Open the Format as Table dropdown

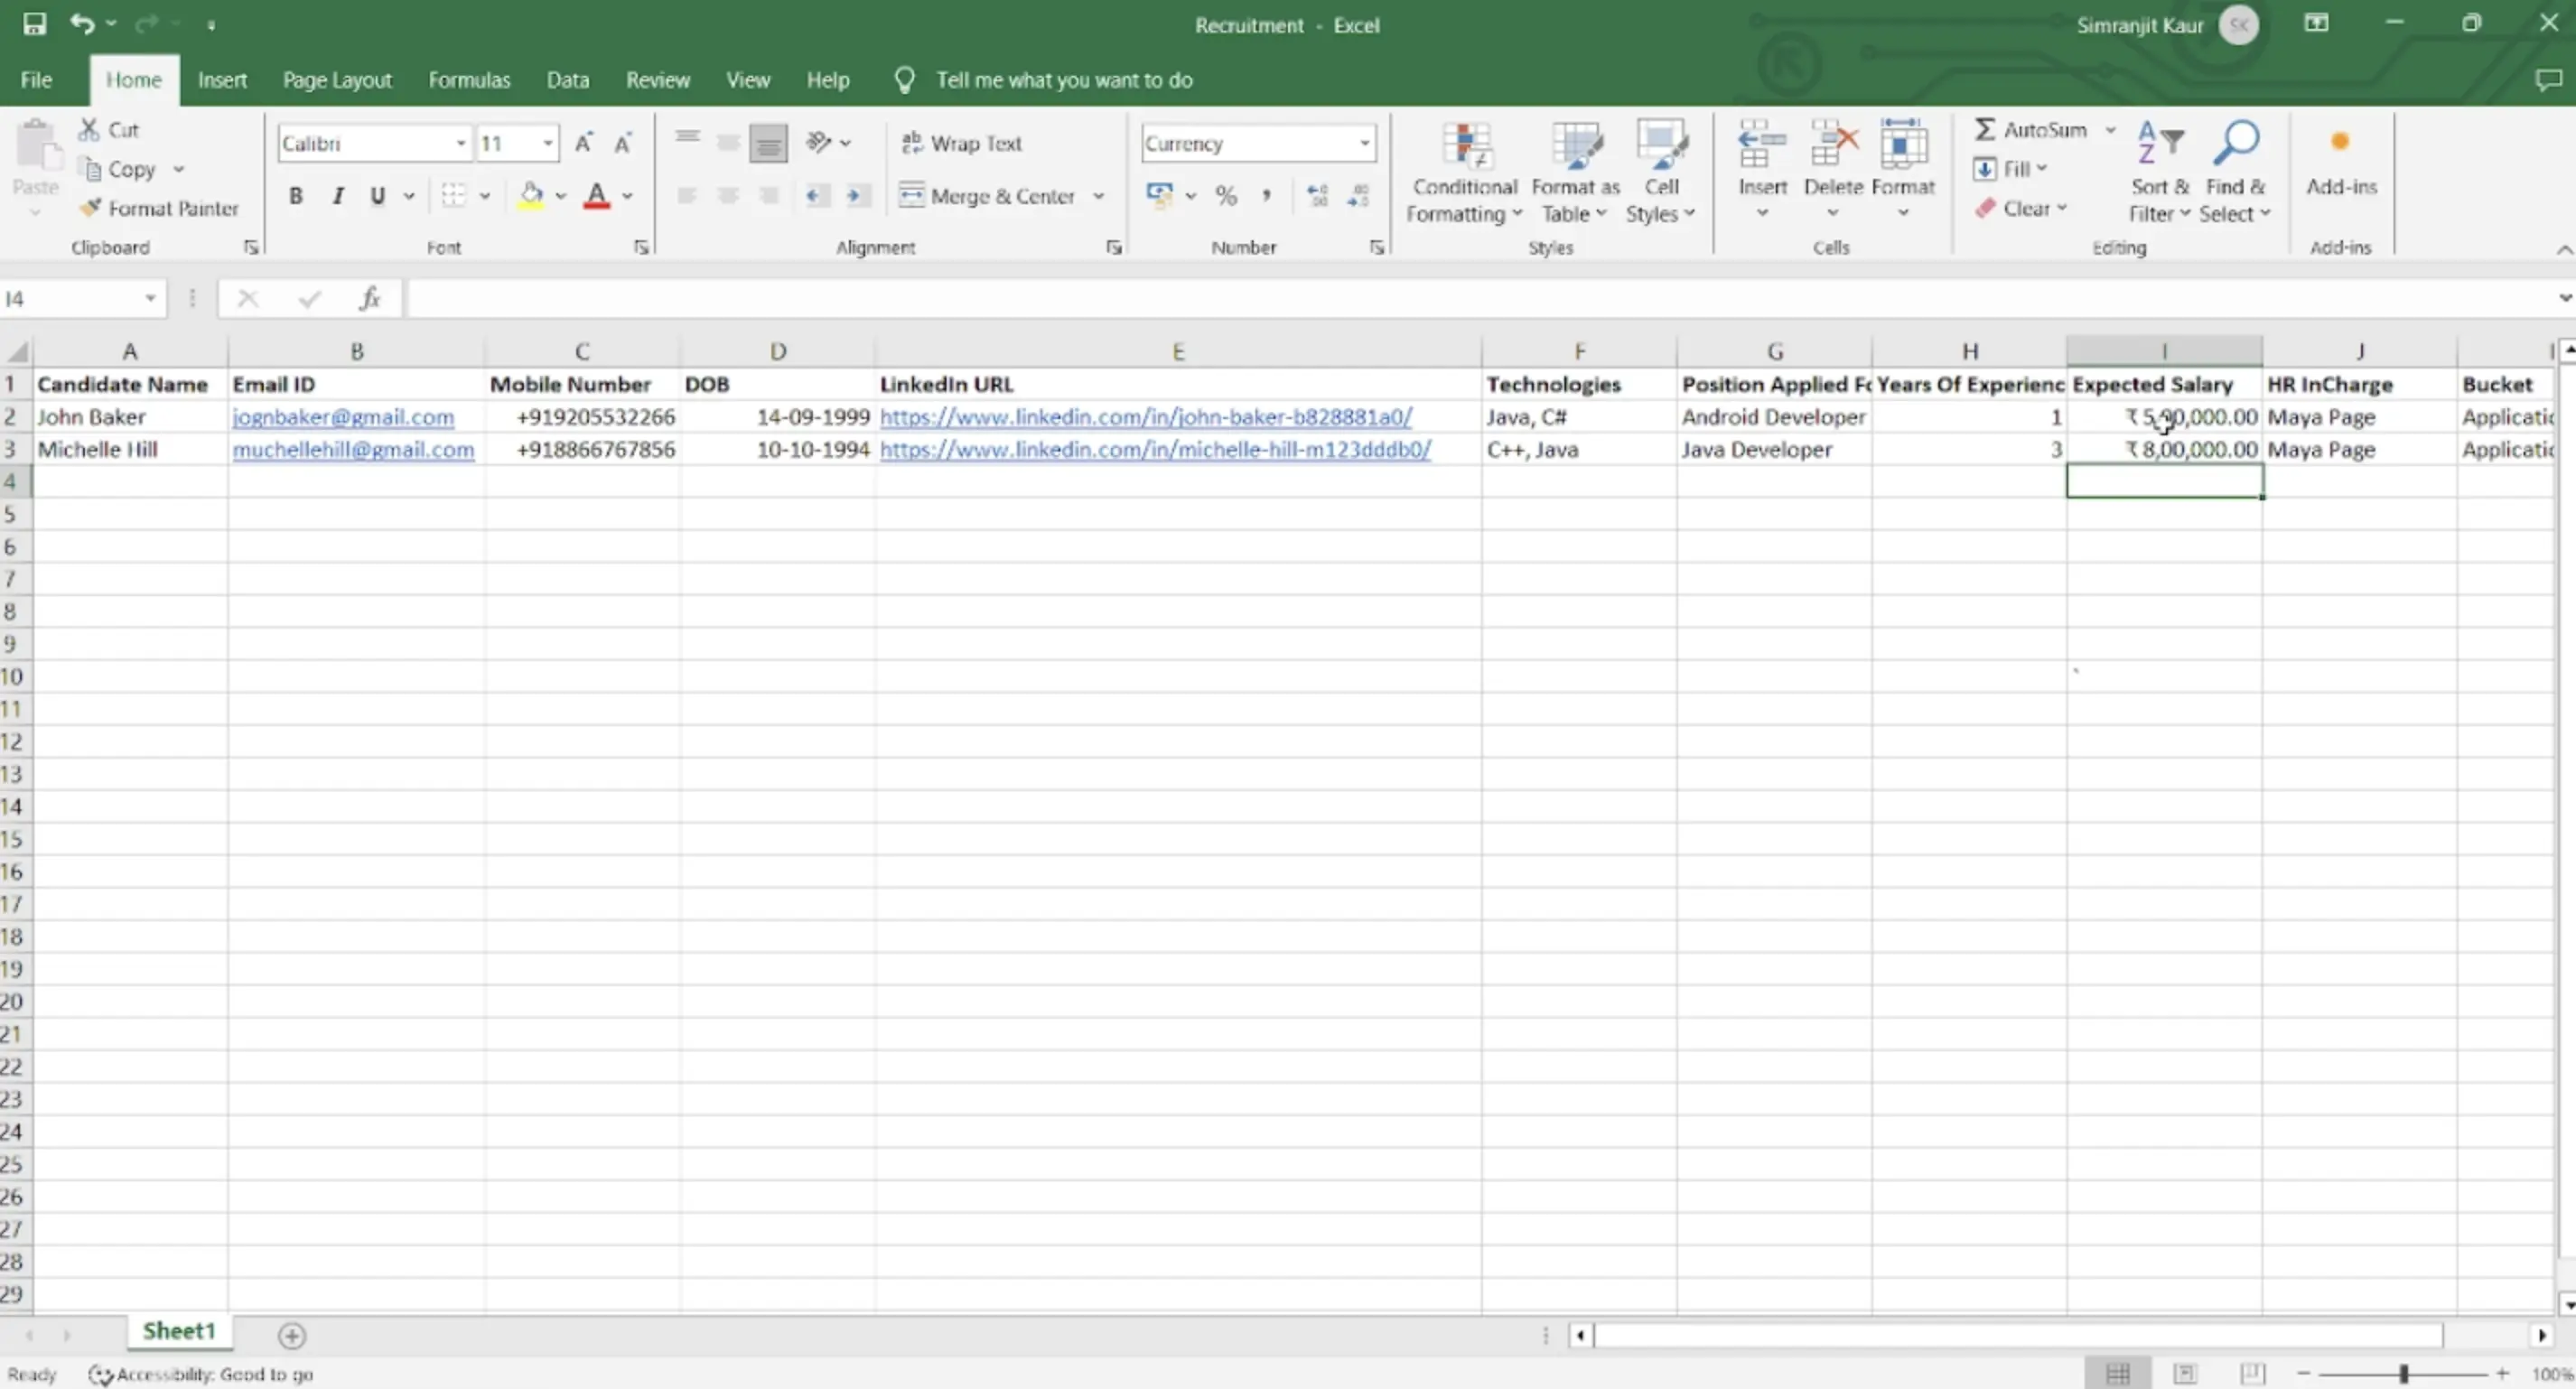click(1575, 172)
